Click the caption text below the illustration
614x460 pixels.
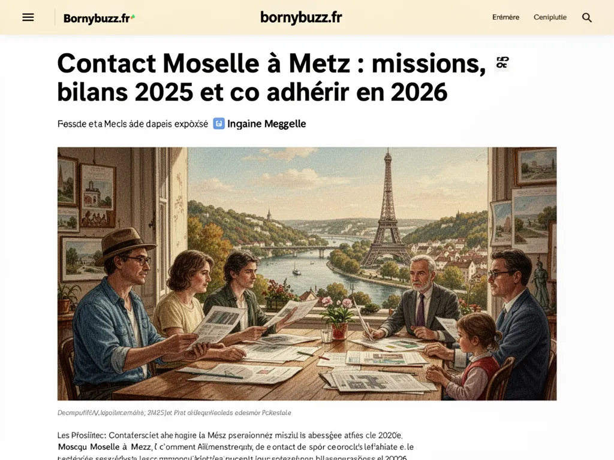pos(174,413)
